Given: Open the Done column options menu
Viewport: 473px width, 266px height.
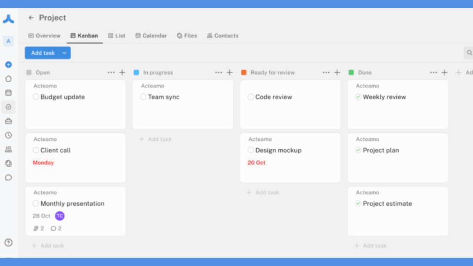Looking at the screenshot, I should (x=433, y=73).
